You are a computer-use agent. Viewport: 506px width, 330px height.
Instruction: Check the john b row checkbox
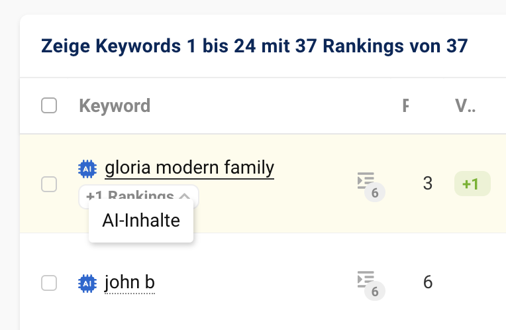[49, 283]
